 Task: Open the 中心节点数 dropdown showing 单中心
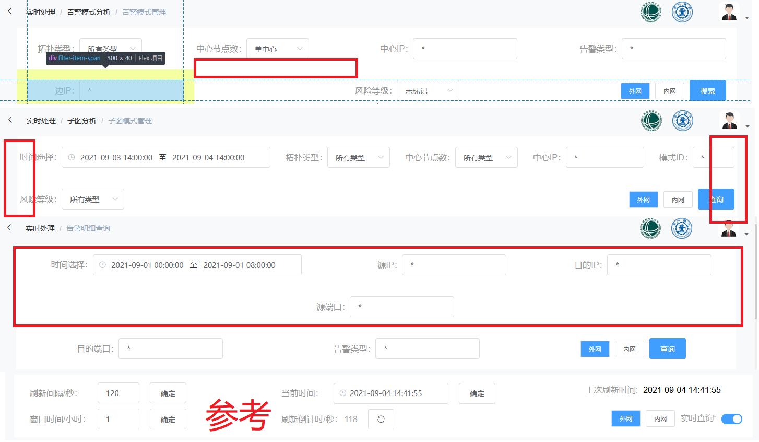click(277, 49)
